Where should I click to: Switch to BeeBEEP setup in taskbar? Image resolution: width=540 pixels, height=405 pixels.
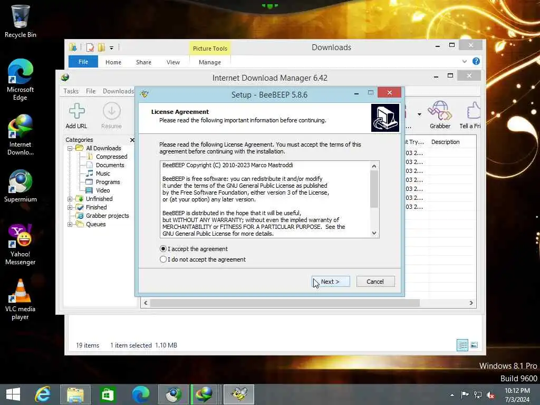point(239,394)
